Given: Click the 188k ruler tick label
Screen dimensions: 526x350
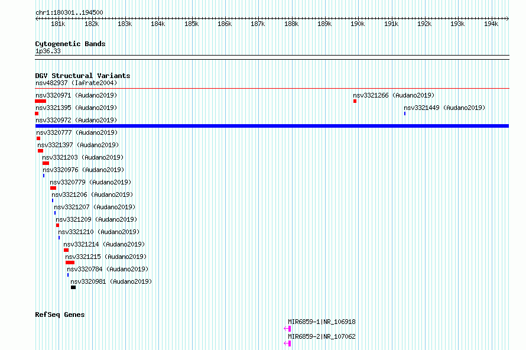Looking at the screenshot, I should [x=291, y=24].
